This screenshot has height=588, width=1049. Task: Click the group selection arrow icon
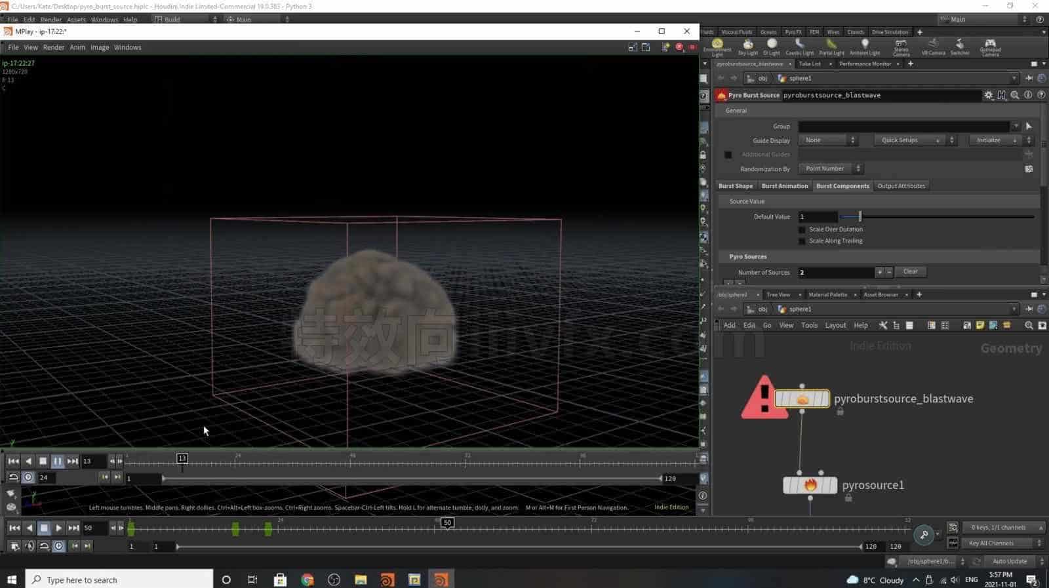click(1029, 126)
